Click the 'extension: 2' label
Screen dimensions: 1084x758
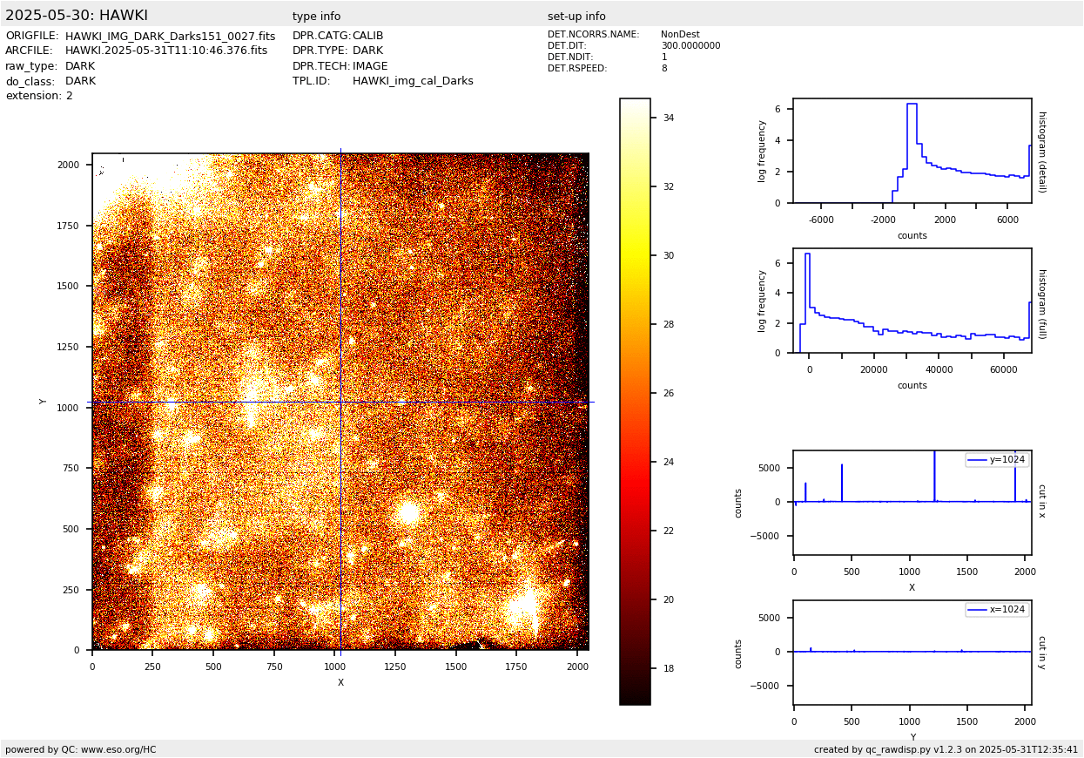tap(39, 96)
